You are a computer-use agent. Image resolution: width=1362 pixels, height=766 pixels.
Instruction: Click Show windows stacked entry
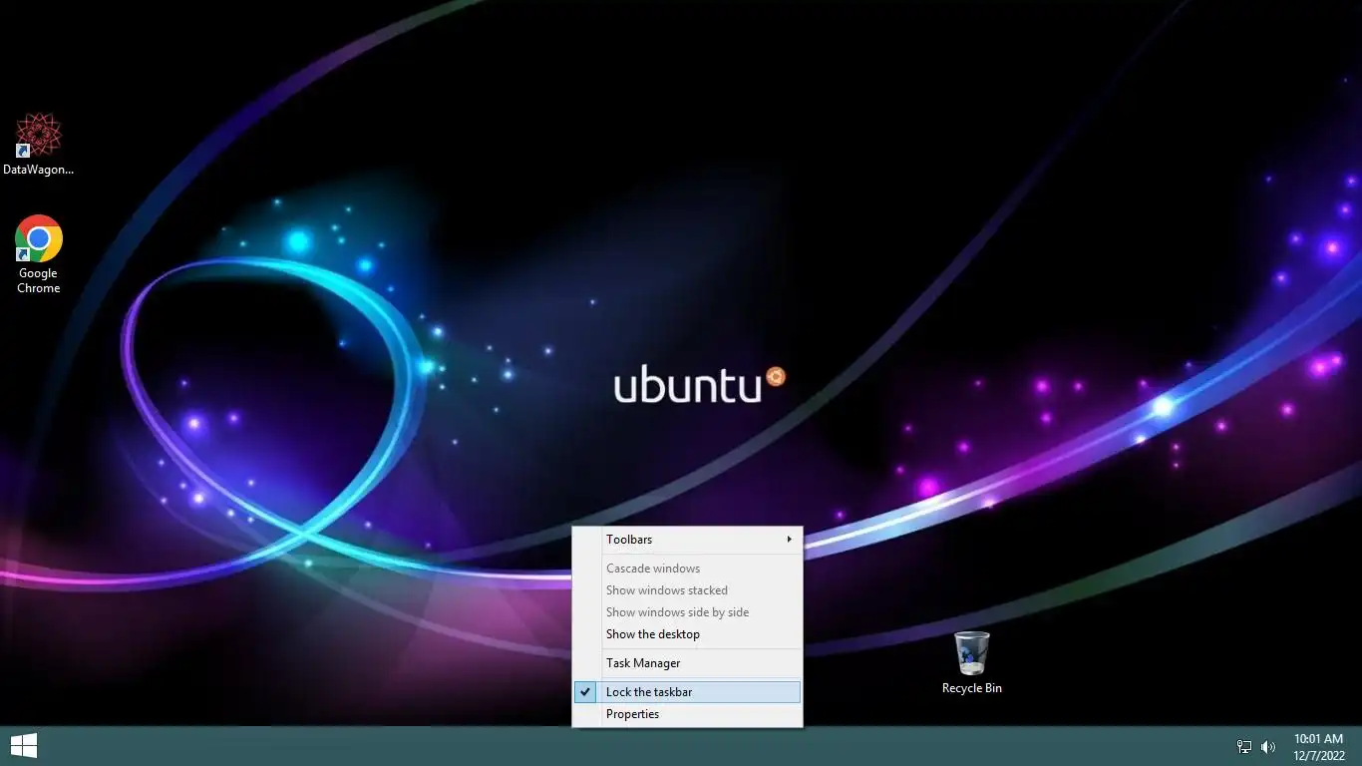click(x=688, y=590)
